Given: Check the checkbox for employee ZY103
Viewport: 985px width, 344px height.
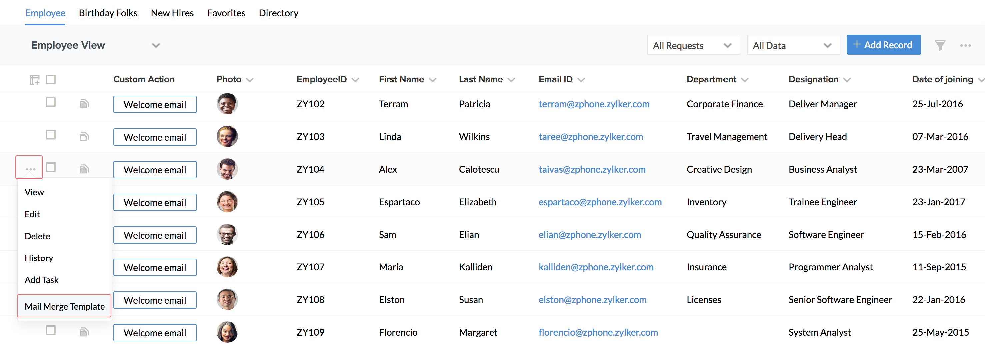Looking at the screenshot, I should click(50, 135).
